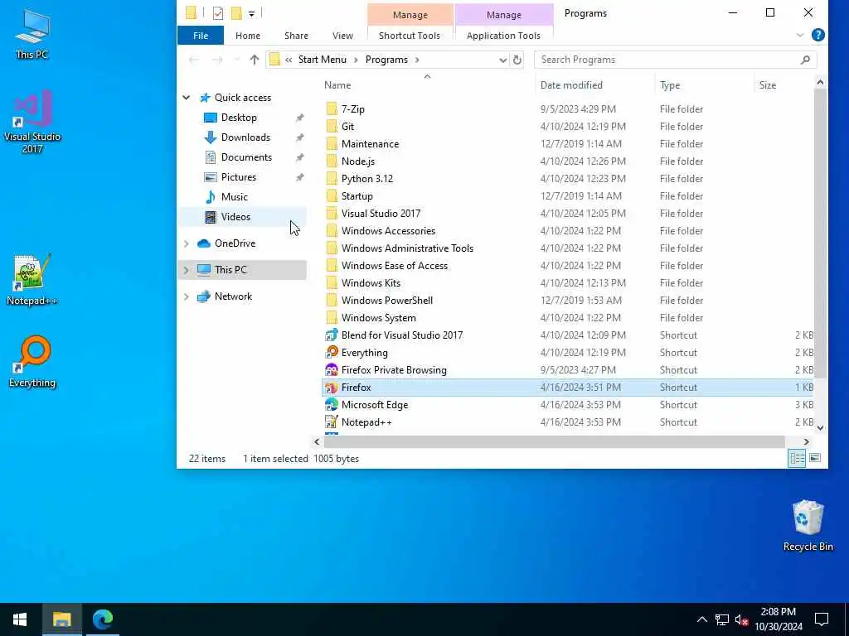This screenshot has height=636, width=849.
Task: Select the Recycle Bin on desktop
Action: [808, 526]
